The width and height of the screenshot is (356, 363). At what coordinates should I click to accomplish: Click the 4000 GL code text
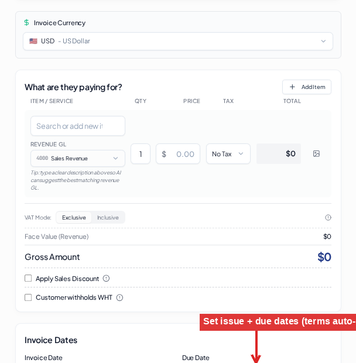pyautogui.click(x=42, y=158)
